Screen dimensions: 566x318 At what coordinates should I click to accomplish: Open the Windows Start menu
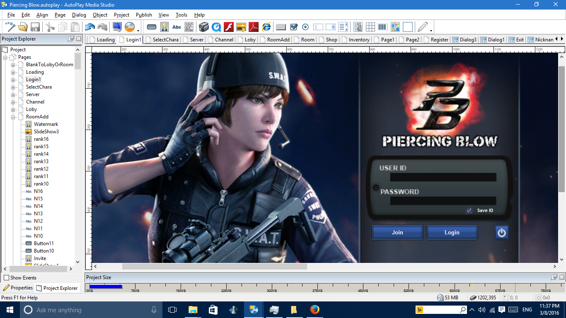point(10,310)
